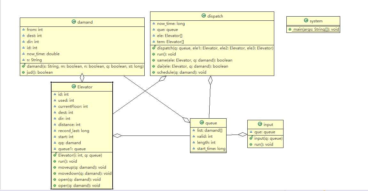Select the Elevator class title
This screenshot has width=368, height=191.
point(85,87)
